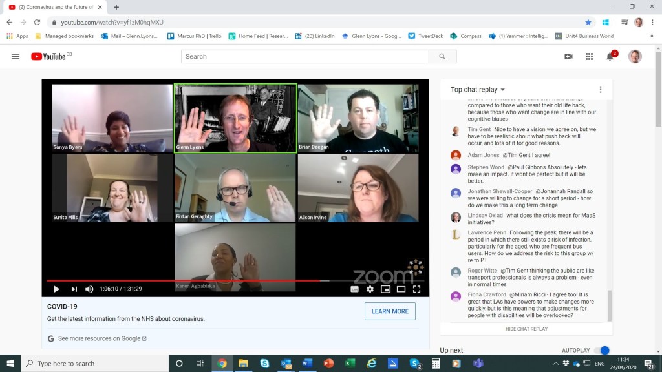This screenshot has height=372, width=662.
Task: Mute the video volume
Action: pos(89,289)
